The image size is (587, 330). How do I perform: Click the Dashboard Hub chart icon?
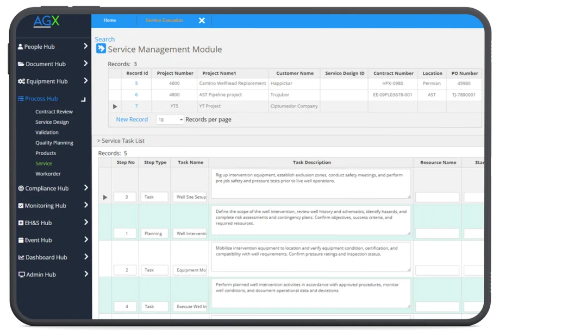click(x=21, y=257)
